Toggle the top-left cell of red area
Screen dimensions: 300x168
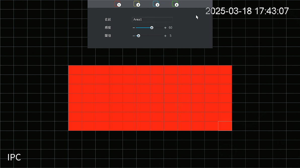click(75, 70)
